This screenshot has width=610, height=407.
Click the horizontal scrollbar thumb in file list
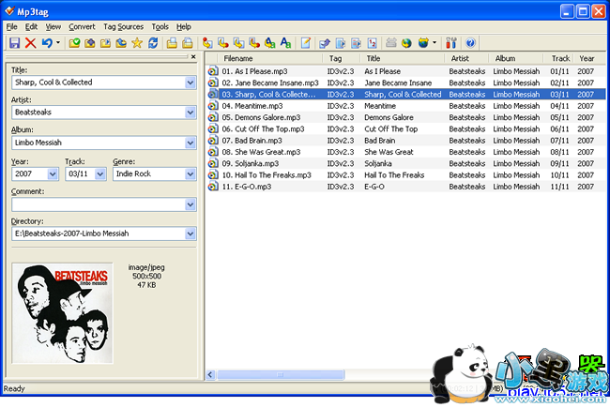tap(280, 375)
